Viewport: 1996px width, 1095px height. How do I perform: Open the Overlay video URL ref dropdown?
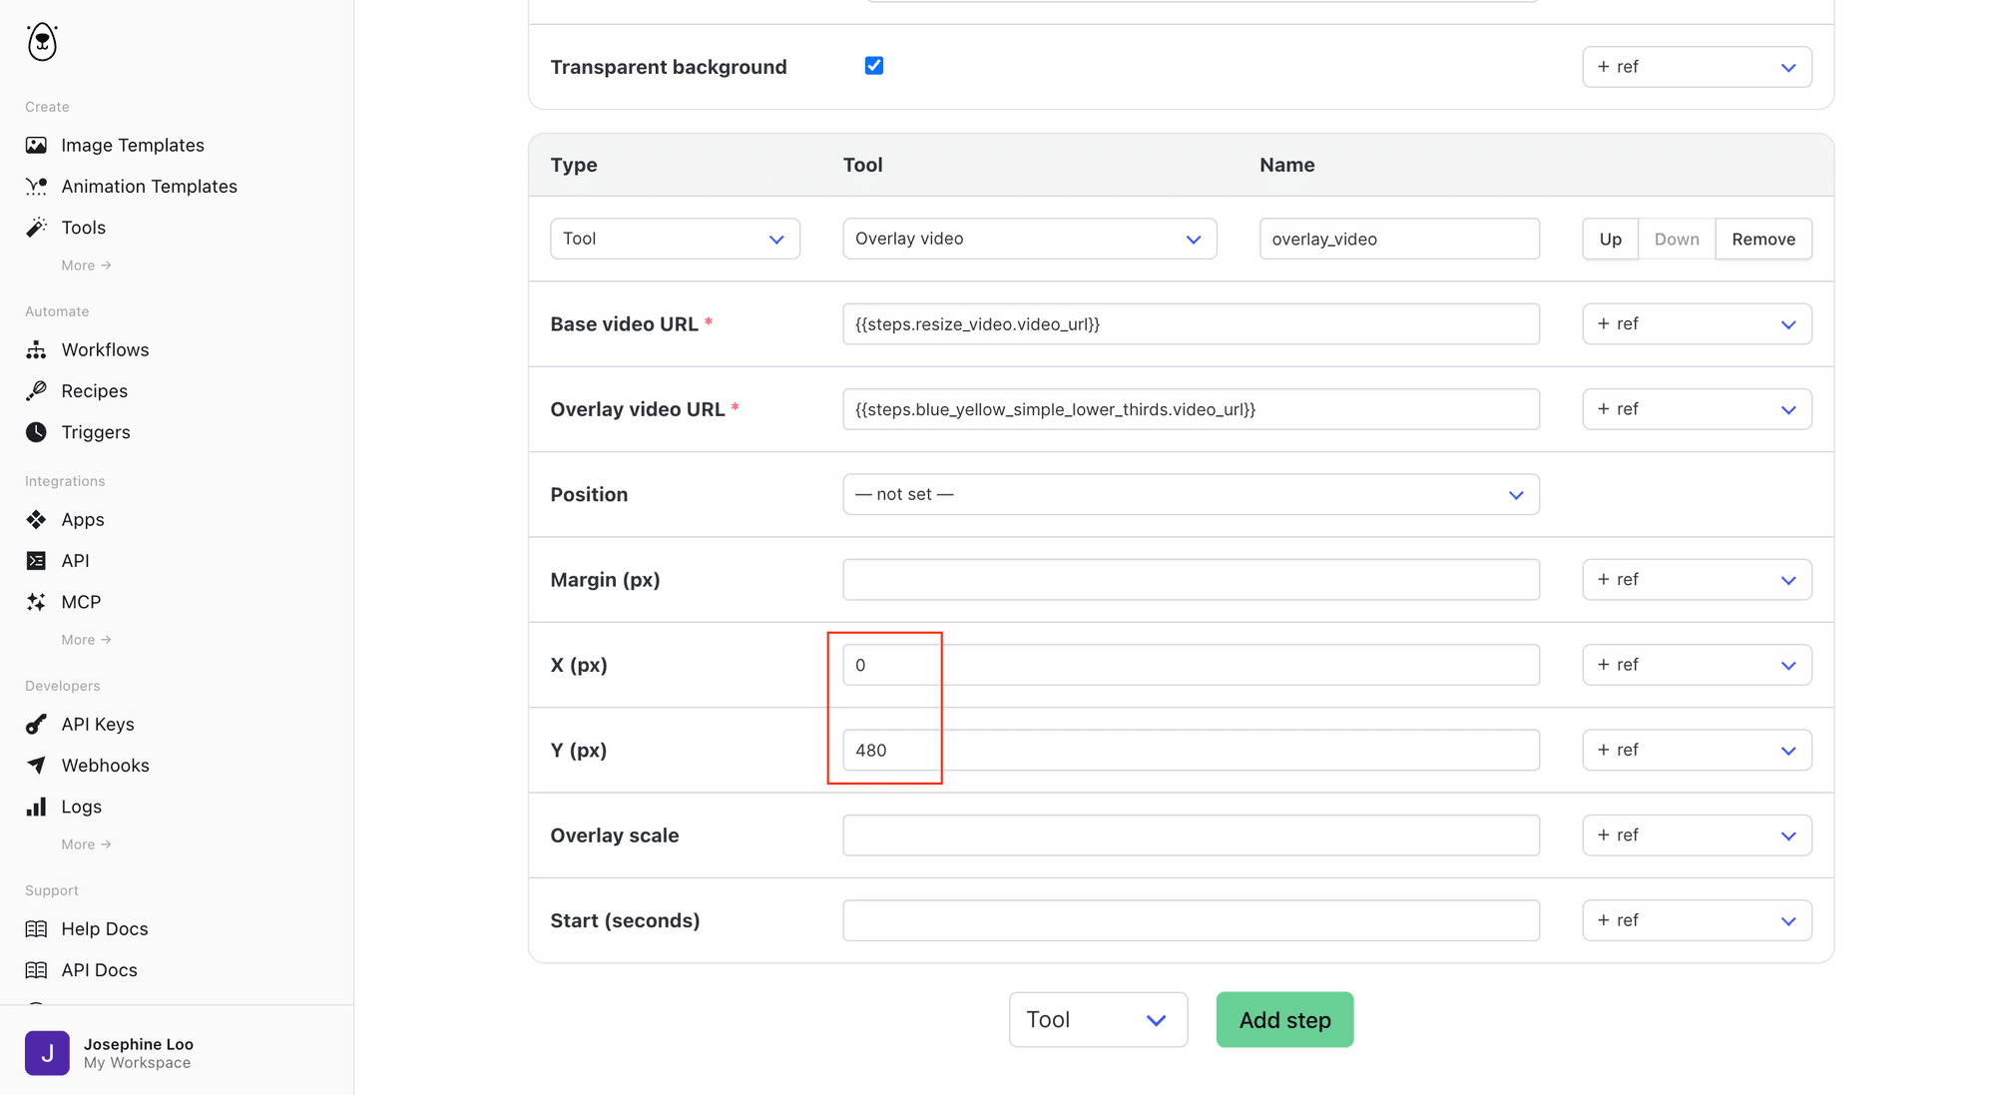click(1697, 409)
